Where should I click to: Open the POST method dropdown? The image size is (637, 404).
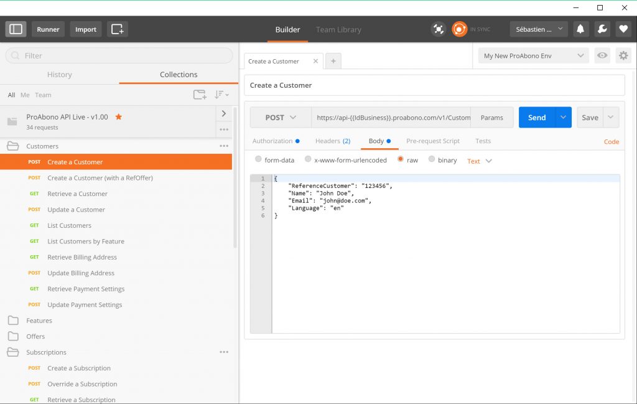[x=281, y=118]
